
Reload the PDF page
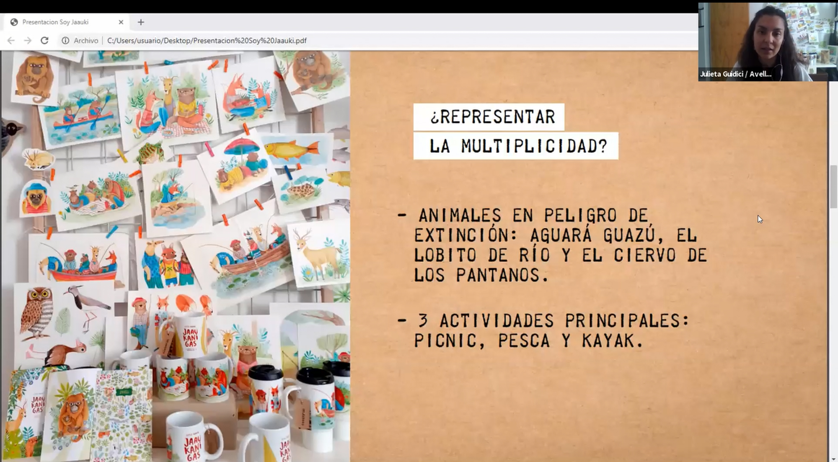pyautogui.click(x=44, y=41)
